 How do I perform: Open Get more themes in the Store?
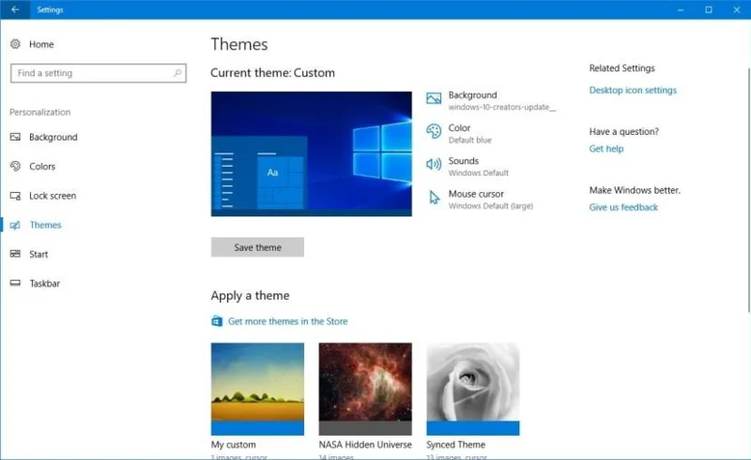pyautogui.click(x=287, y=321)
